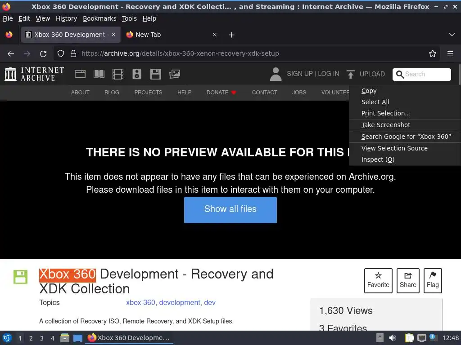Select the Xbox 360 Development tab

pos(71,35)
